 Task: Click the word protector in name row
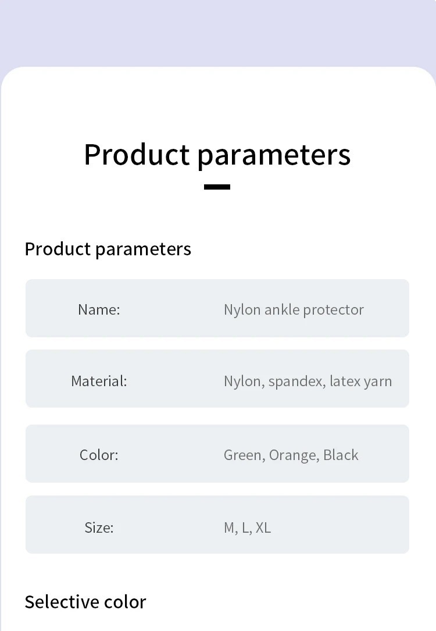click(x=334, y=311)
